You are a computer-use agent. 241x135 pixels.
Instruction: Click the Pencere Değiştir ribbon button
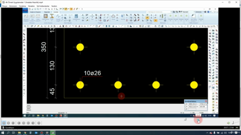26,18
